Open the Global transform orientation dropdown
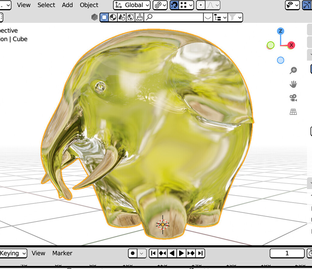Screen dimensions: 312x269 click(132, 5)
